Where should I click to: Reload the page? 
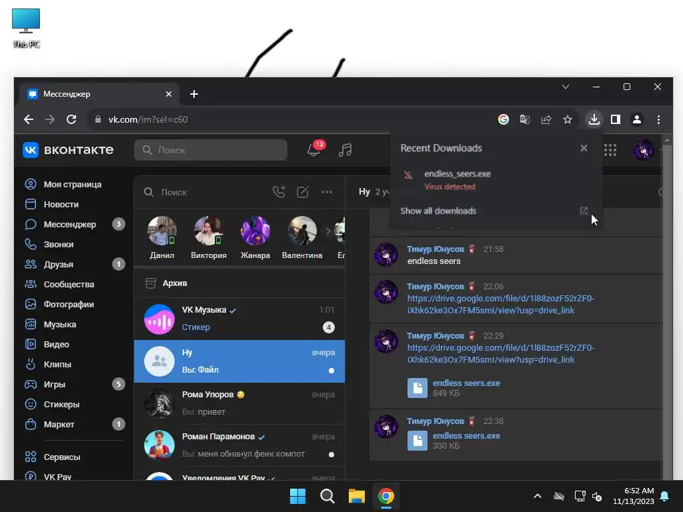pyautogui.click(x=71, y=119)
